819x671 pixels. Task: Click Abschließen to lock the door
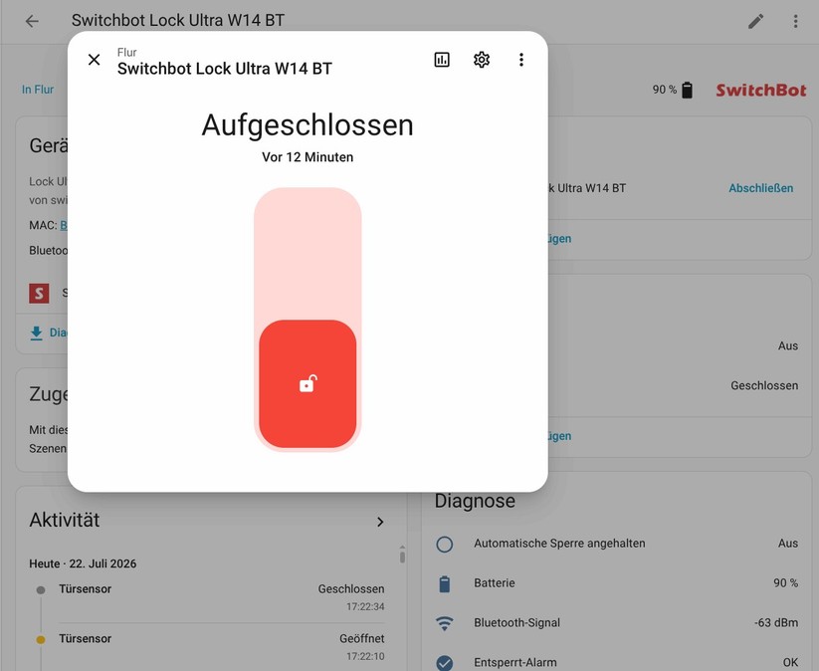coord(761,188)
